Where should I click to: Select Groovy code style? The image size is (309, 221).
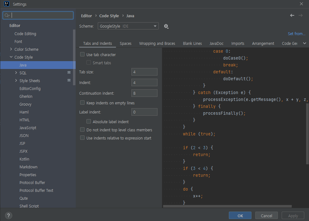click(25, 104)
